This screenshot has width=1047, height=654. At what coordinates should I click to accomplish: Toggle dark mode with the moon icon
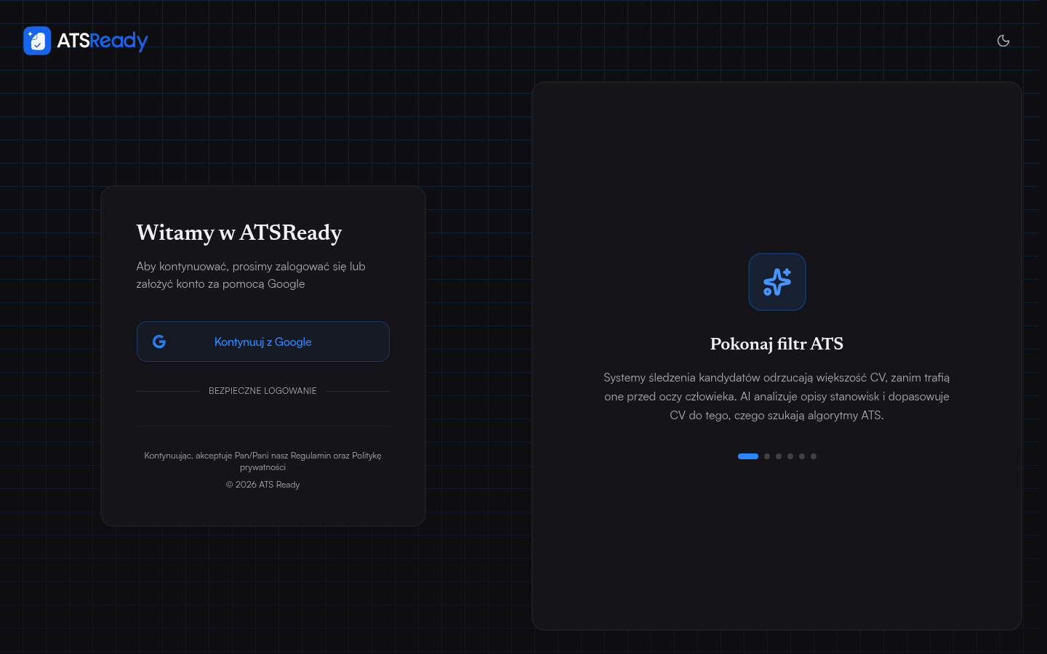point(1003,41)
